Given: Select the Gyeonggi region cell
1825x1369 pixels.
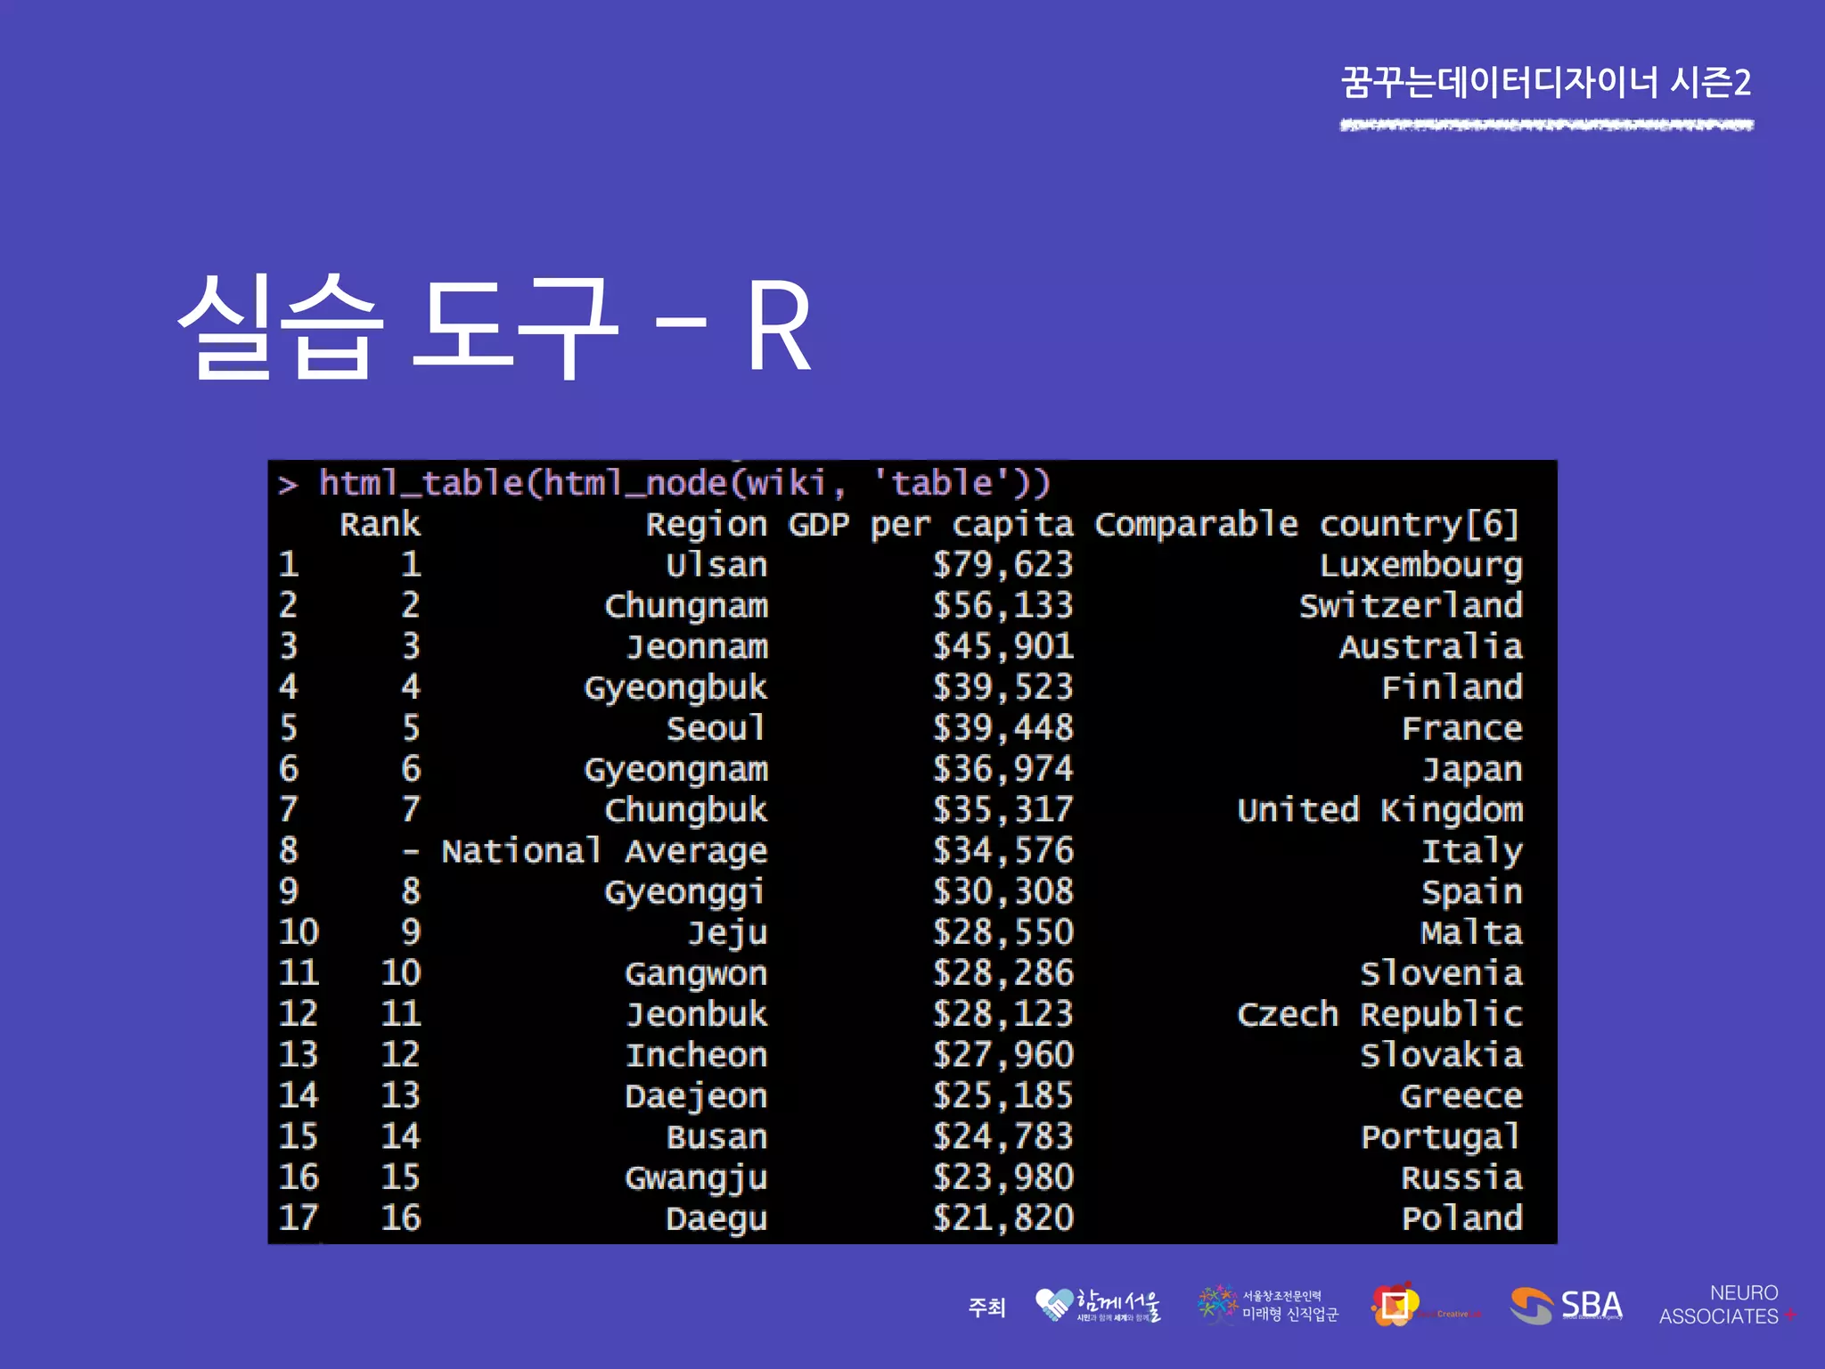Looking at the screenshot, I should pos(684,893).
